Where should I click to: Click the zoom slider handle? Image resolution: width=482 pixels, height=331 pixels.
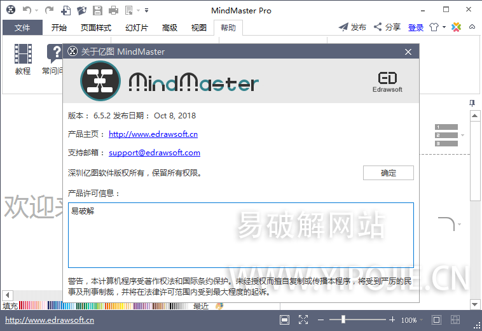tap(343, 320)
